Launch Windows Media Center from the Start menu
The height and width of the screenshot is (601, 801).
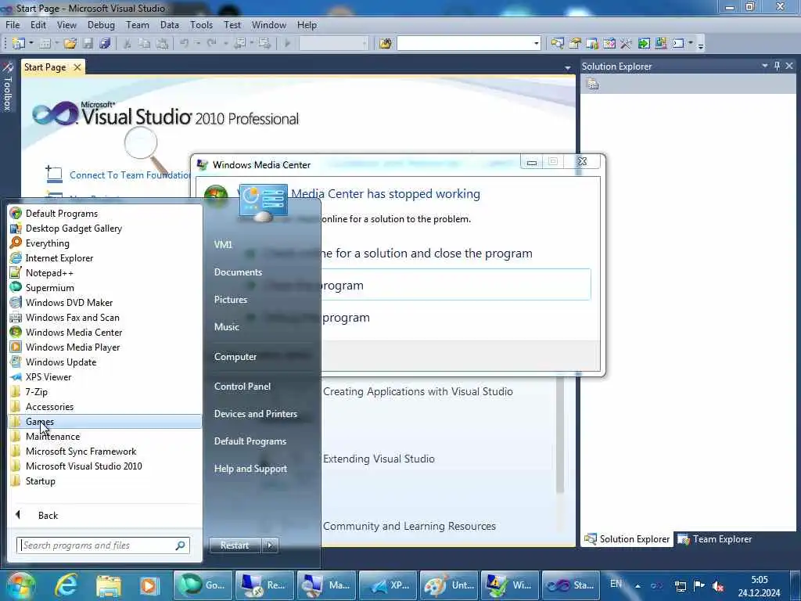coord(105,332)
